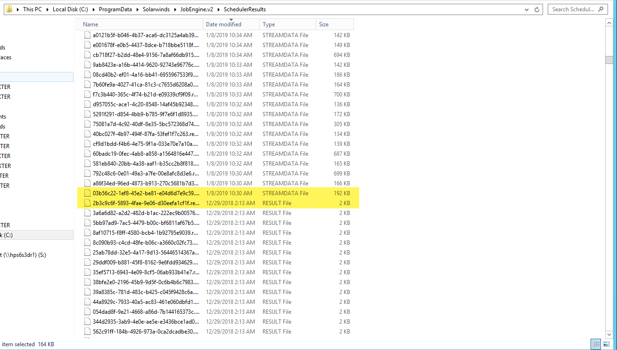Click the folder icon in the address bar
This screenshot has height=350, width=617.
tap(9, 9)
